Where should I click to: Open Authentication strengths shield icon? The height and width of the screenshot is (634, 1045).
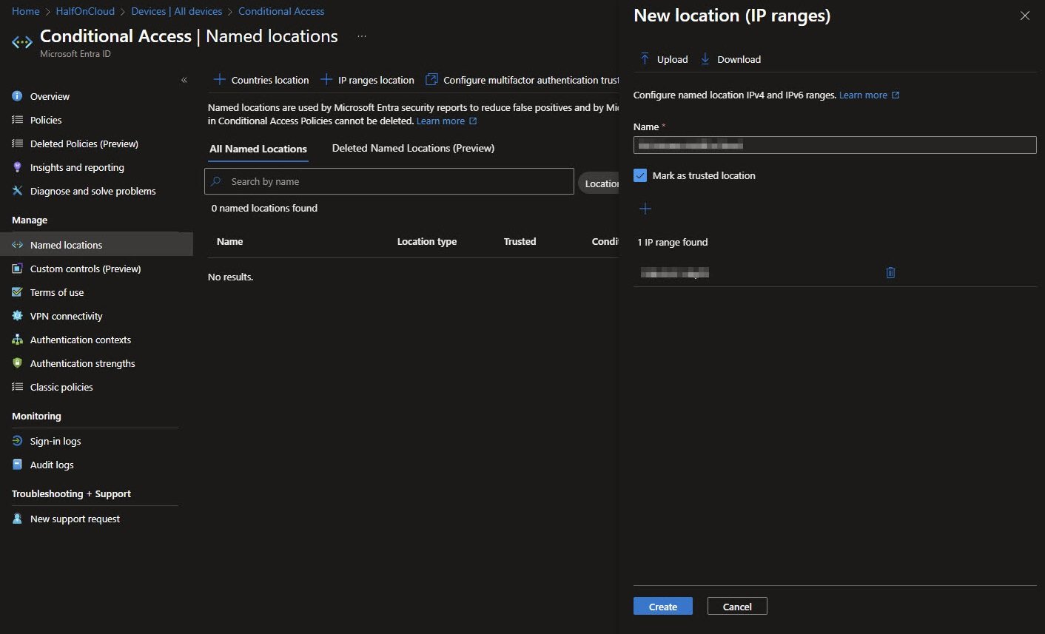coord(18,363)
